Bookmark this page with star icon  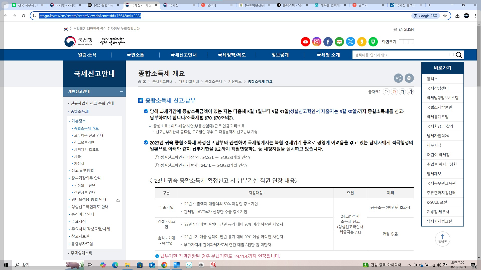click(x=445, y=16)
